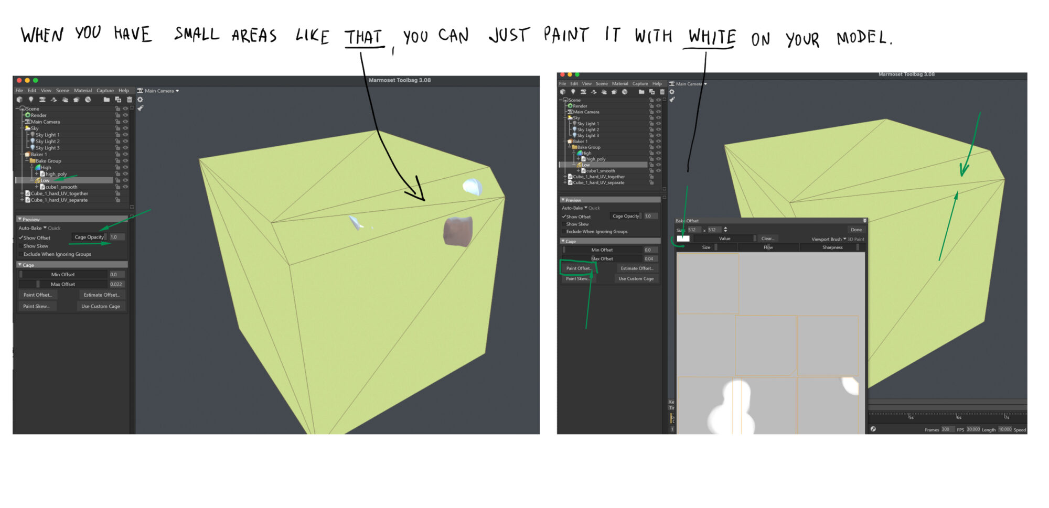The image size is (1049, 508).
Task: Click Clear button in Bake Offset panel
Action: (767, 239)
